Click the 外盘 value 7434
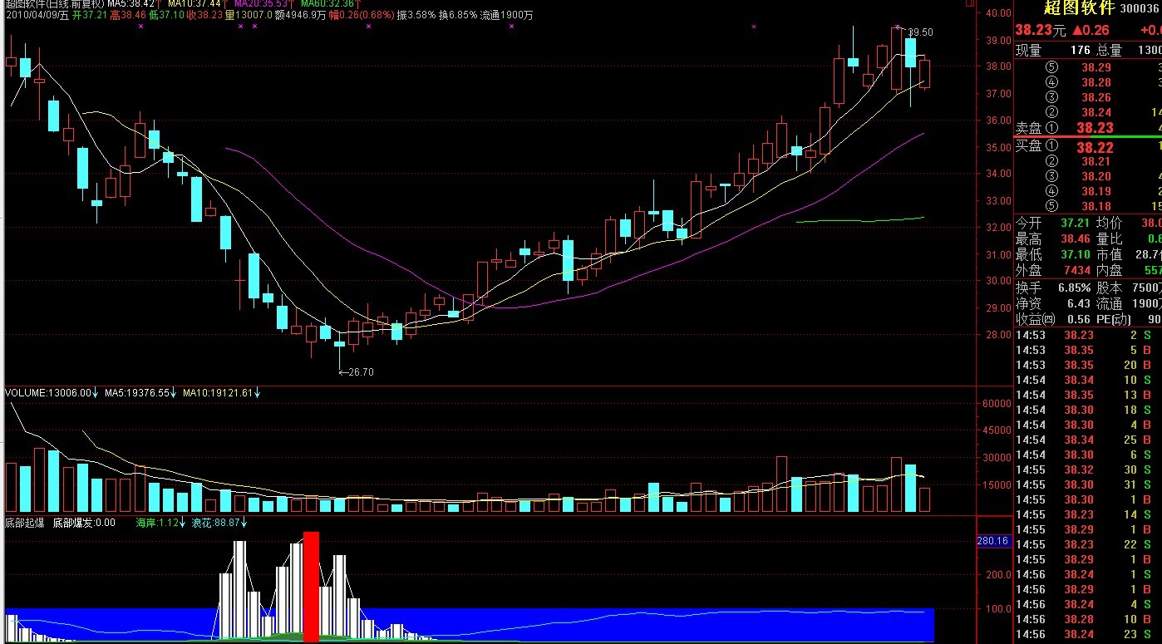The height and width of the screenshot is (644, 1162). pyautogui.click(x=1076, y=270)
